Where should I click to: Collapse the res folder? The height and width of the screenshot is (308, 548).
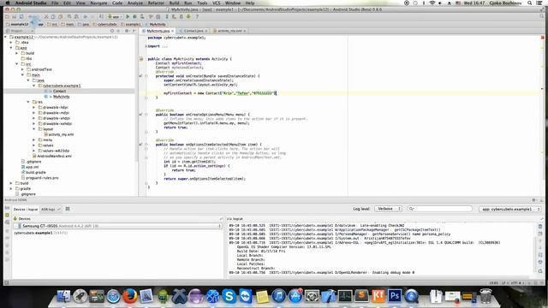point(28,102)
